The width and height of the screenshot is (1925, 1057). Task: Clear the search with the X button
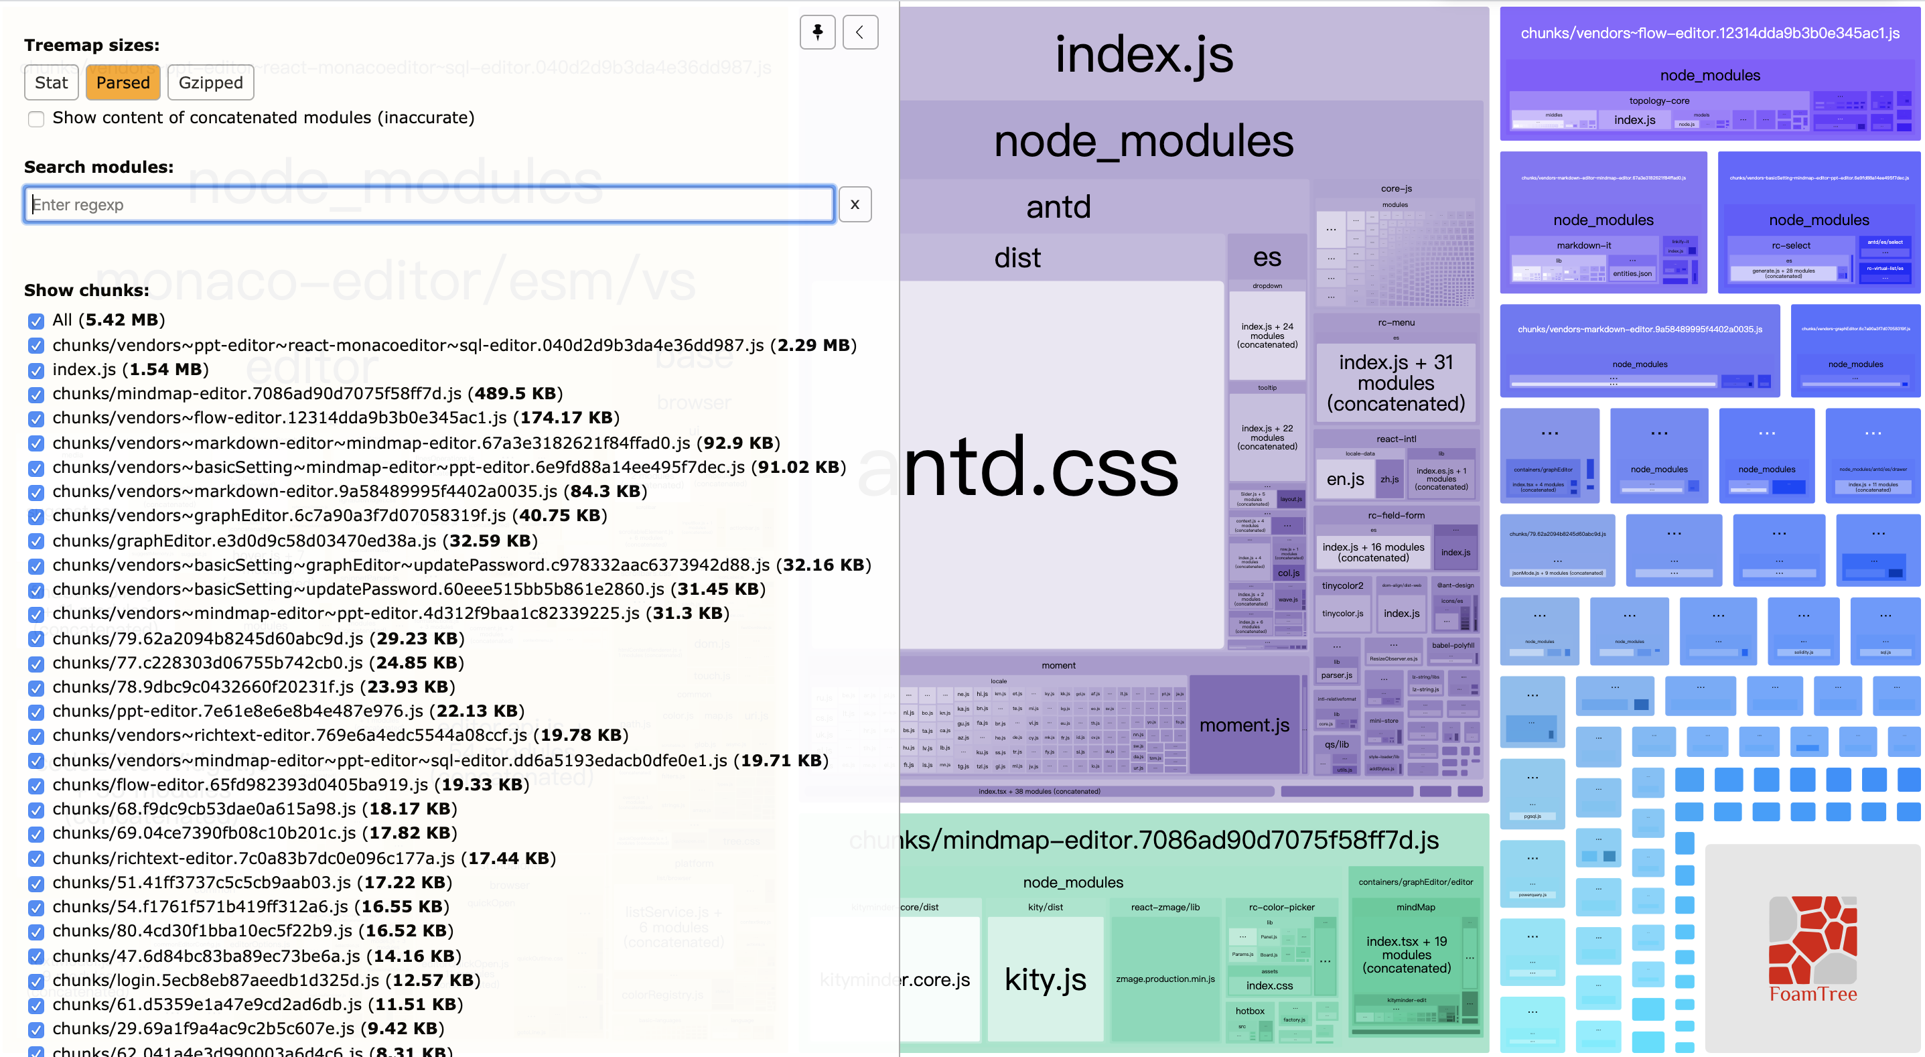point(854,204)
